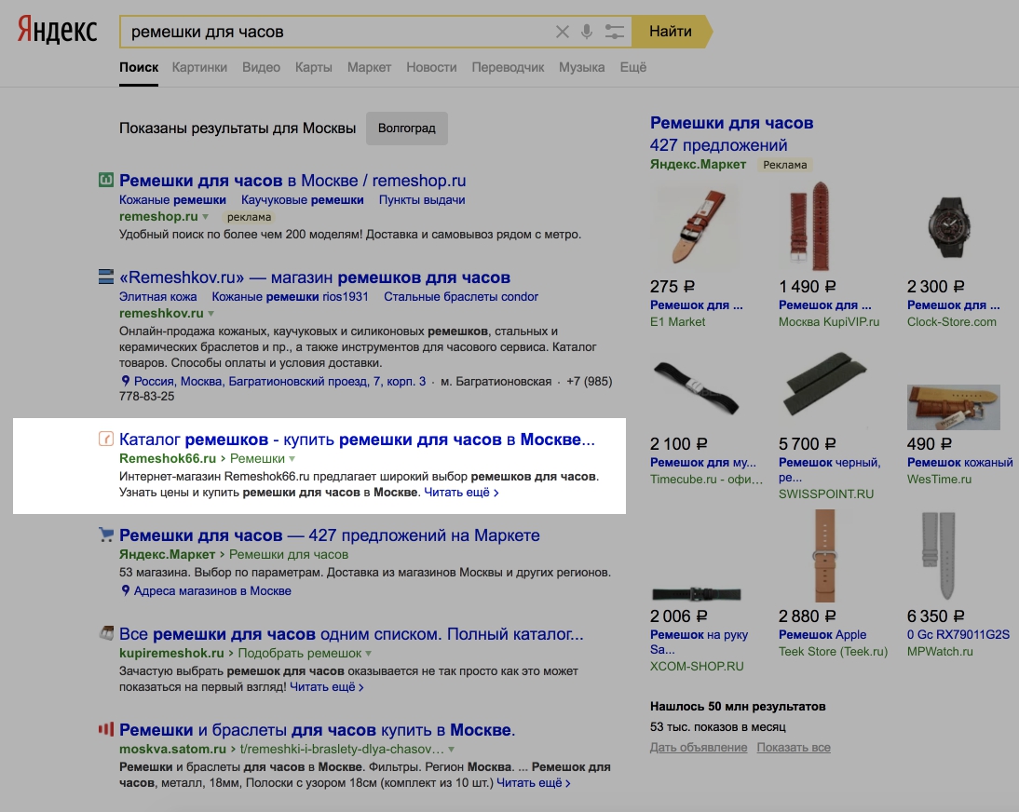This screenshot has height=812, width=1019.
Task: Expand Remeshok66.ru result options arrow
Action: (292, 459)
